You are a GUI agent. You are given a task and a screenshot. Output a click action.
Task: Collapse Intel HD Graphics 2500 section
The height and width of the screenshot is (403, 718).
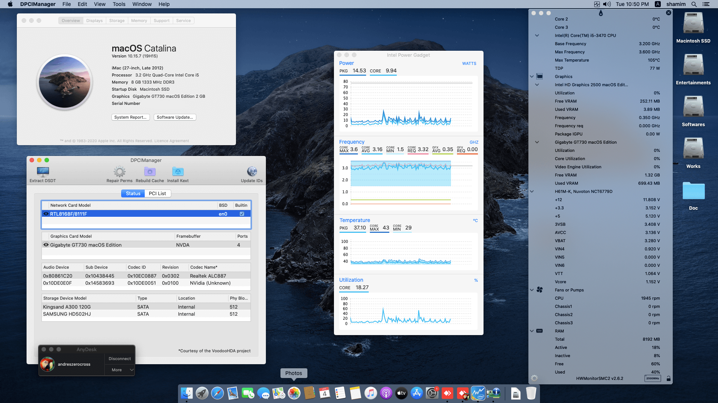point(537,85)
